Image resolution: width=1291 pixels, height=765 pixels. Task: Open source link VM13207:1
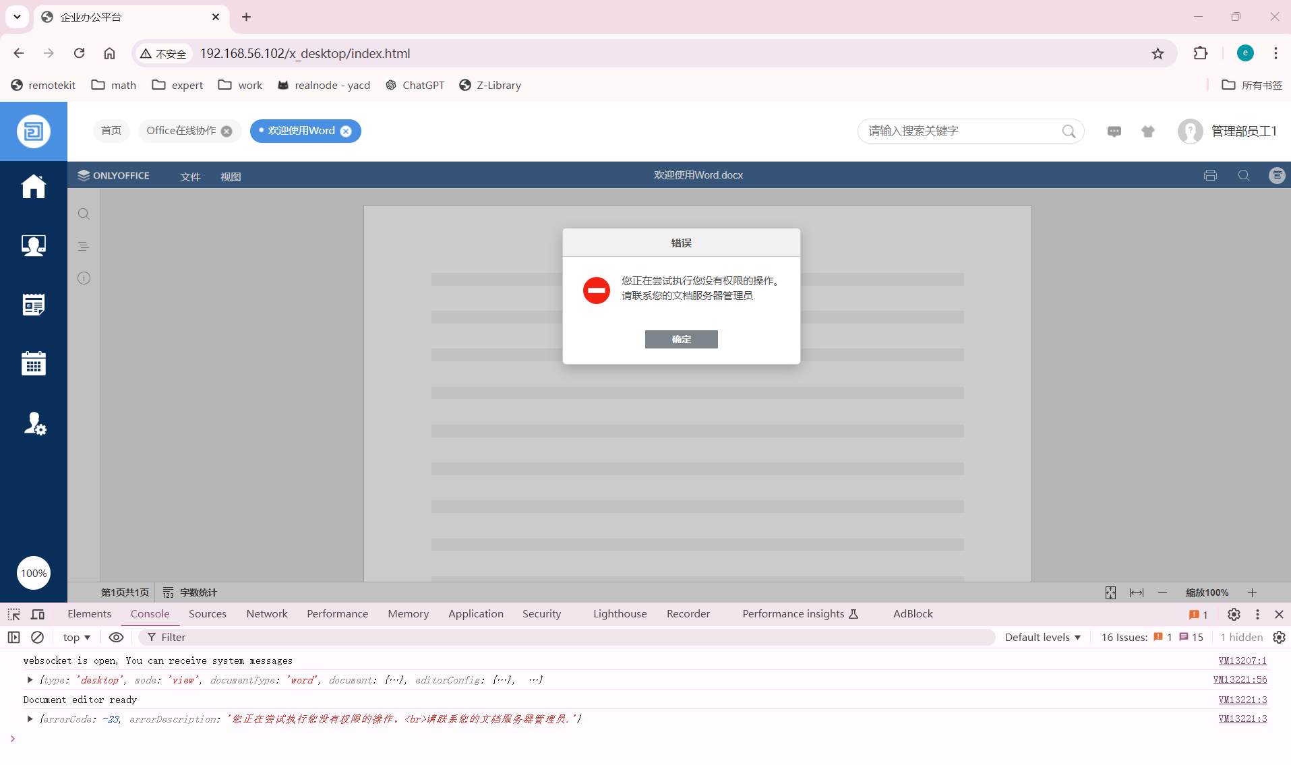click(x=1242, y=661)
